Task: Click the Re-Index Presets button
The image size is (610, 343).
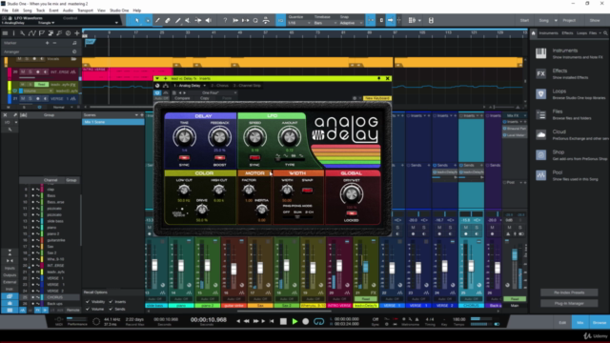Action: 569,293
